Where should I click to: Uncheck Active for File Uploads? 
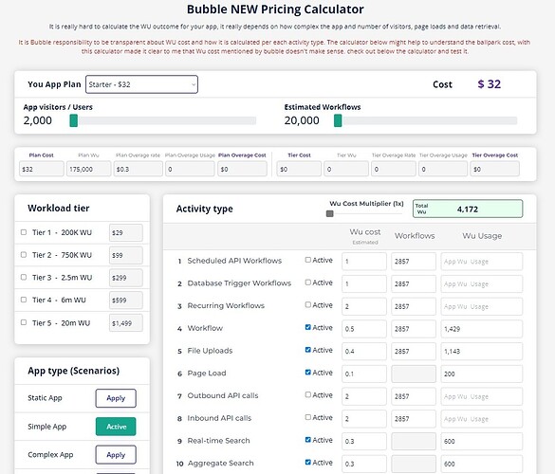tap(308, 350)
